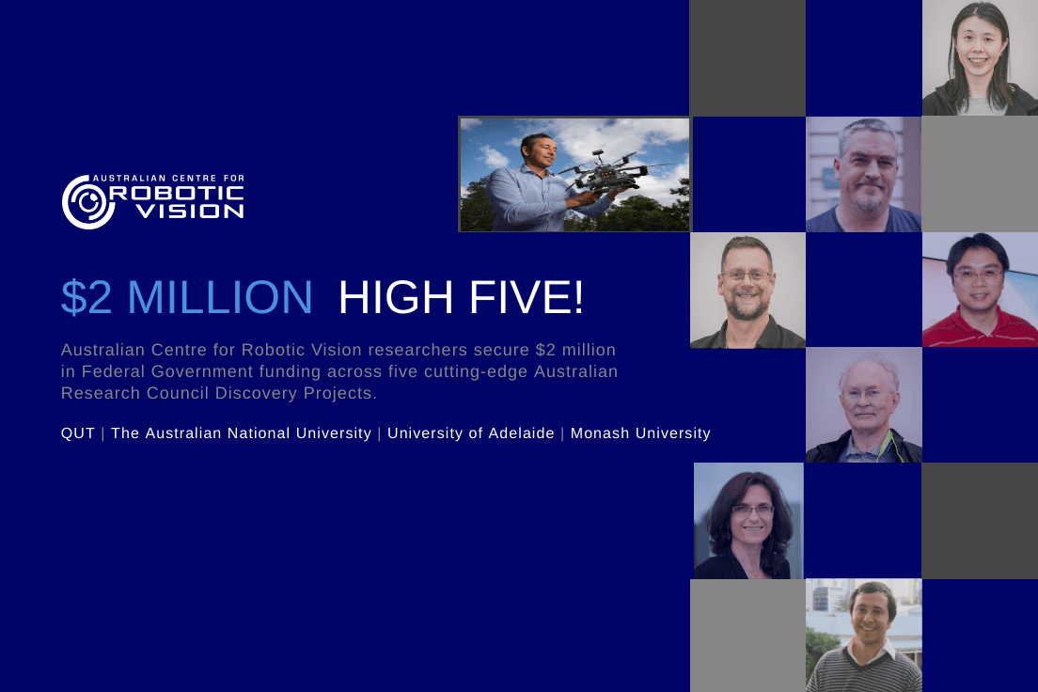
Task: Select the 'University of Adelaide' label
Action: coord(471,433)
